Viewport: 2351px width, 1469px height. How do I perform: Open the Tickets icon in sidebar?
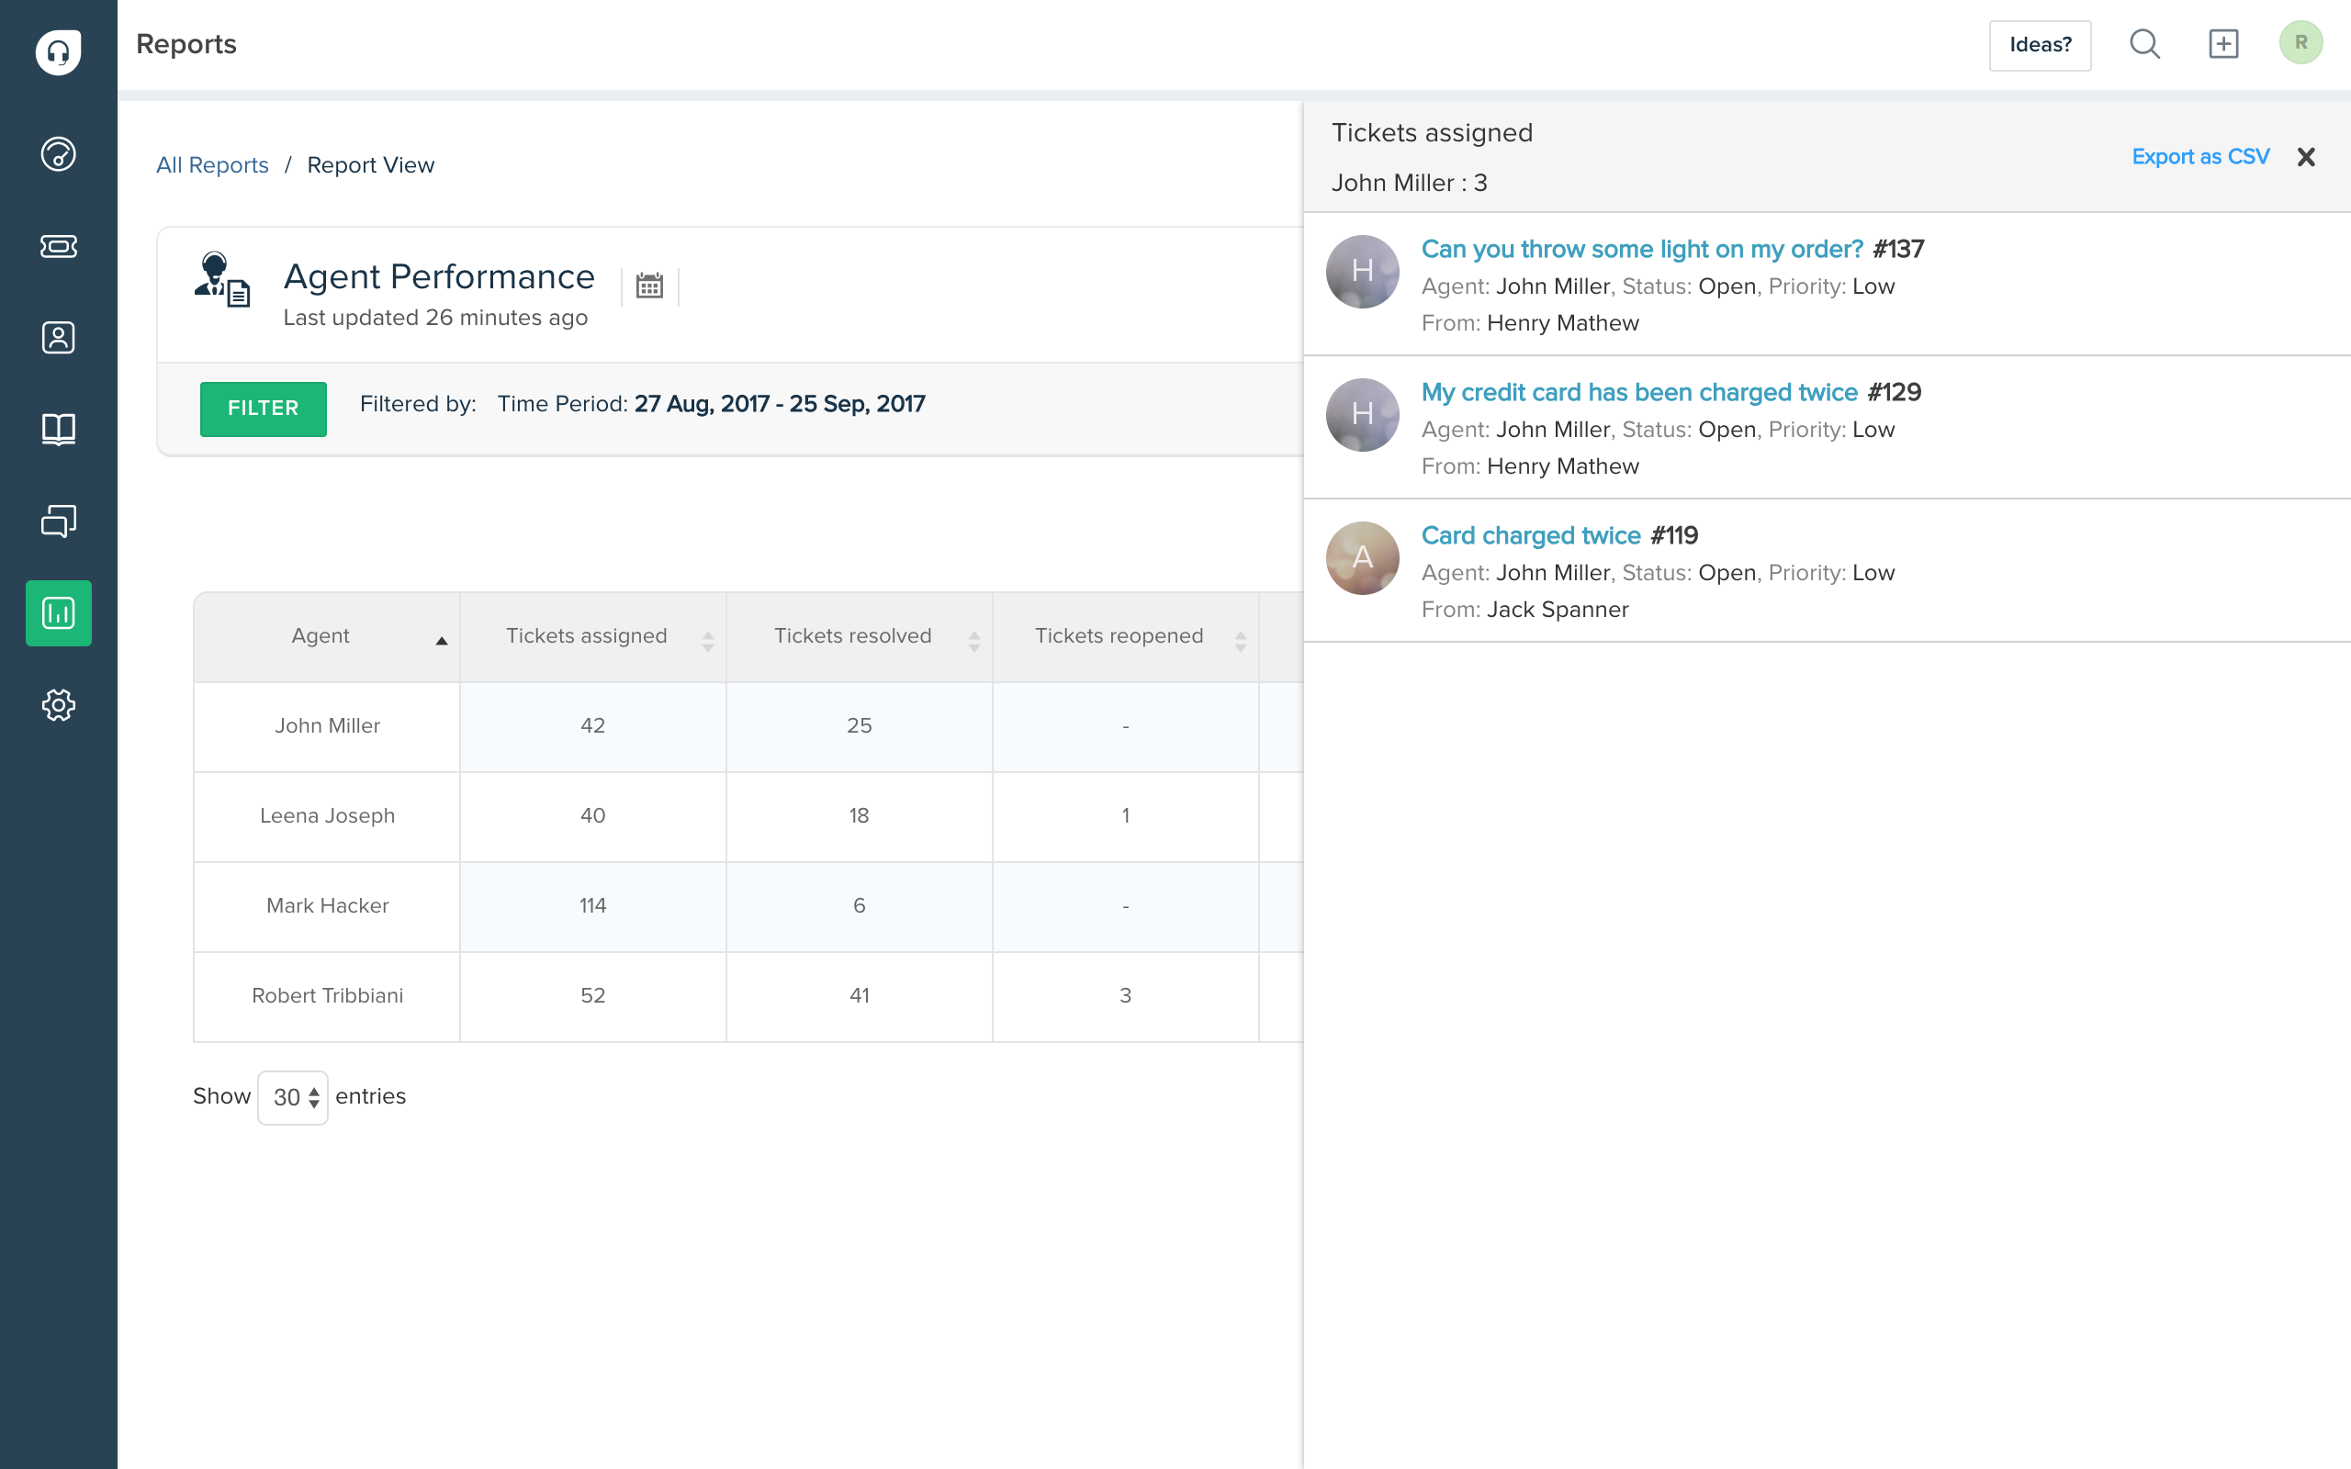tap(58, 246)
